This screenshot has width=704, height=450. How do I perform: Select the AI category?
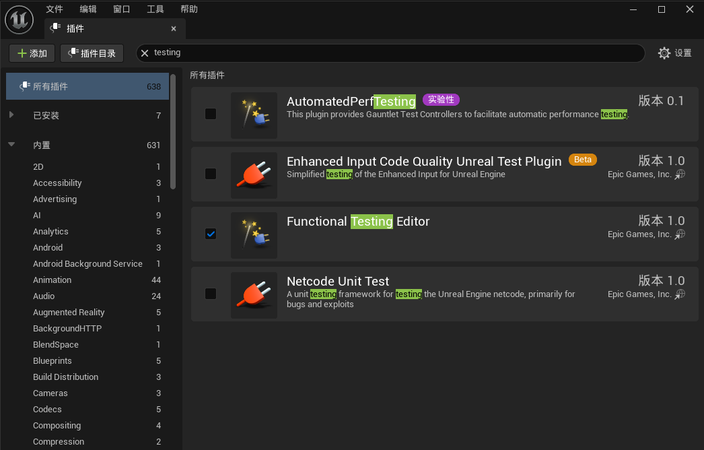[87, 216]
